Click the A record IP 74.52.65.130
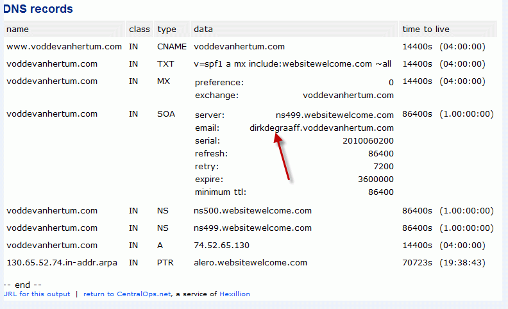 (221, 246)
